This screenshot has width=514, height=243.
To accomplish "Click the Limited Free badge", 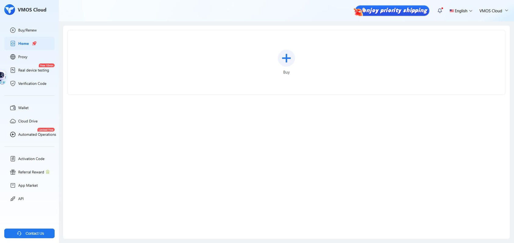I will [46, 130].
